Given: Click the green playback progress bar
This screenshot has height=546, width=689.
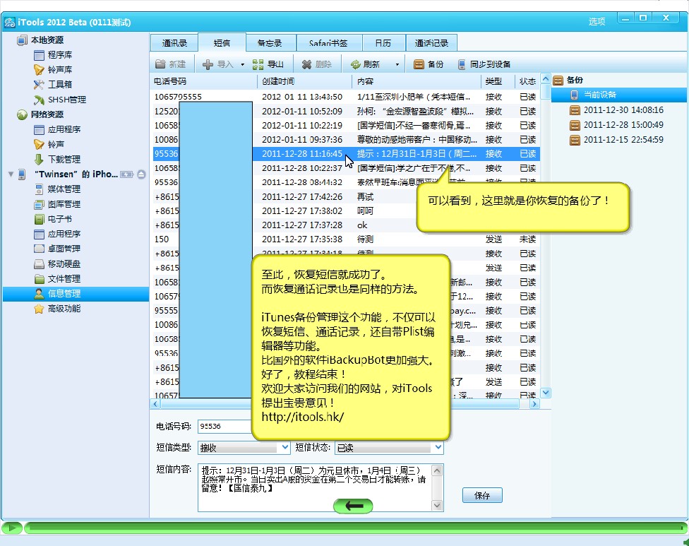Looking at the screenshot, I should click(353, 528).
